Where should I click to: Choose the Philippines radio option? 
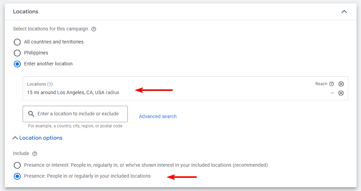[x=17, y=53]
